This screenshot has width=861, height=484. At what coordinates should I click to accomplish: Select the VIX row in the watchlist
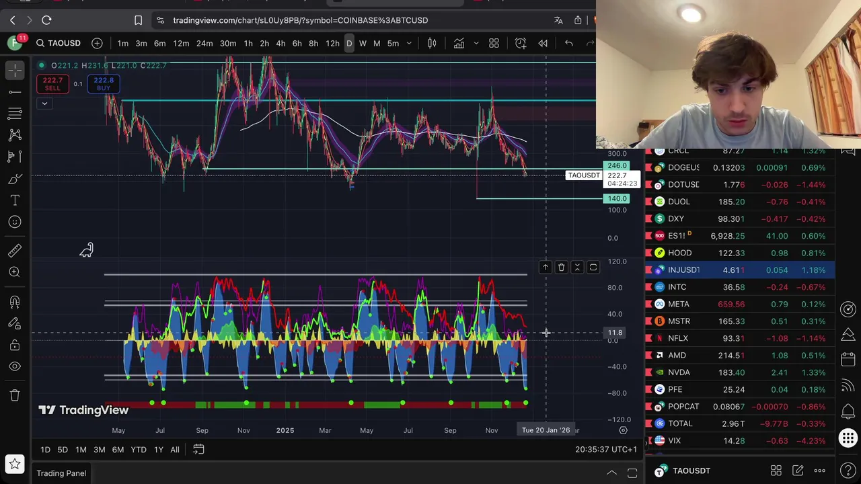click(x=740, y=441)
